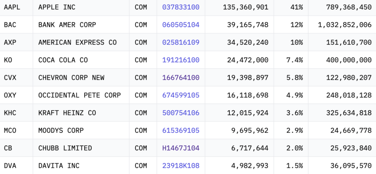Click the share count 789,368,450
Screen dimensions: 376x174
pos(349,7)
